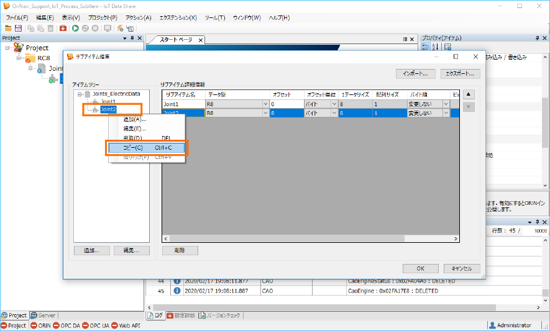The height and width of the screenshot is (331, 550).
Task: Move row up with the up arrow button
Action: point(469,94)
